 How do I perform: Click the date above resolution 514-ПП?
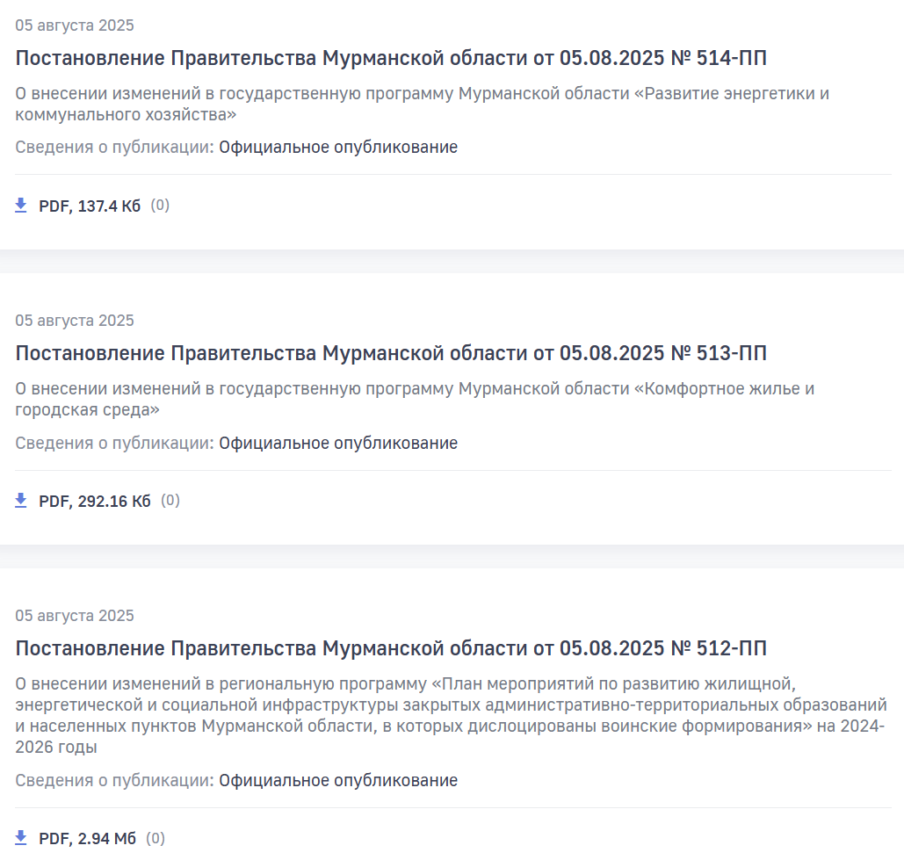point(75,25)
